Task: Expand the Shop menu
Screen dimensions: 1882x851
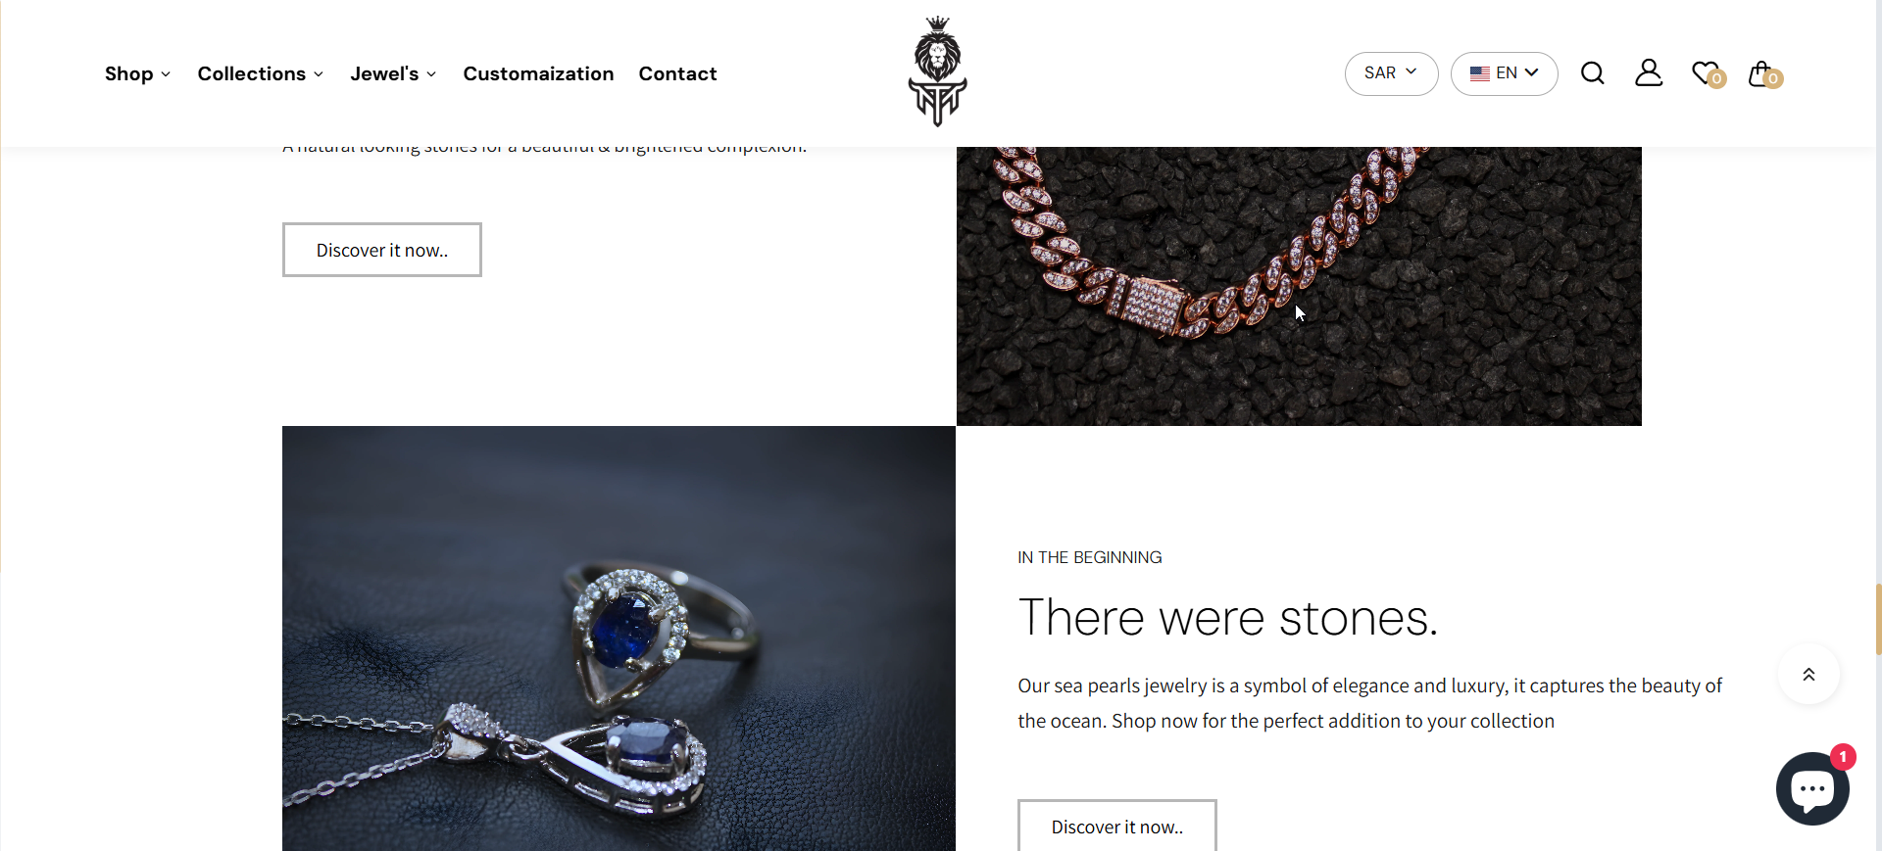Action: coord(138,73)
